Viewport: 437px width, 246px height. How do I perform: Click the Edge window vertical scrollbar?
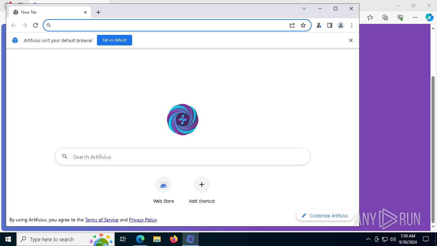click(x=433, y=149)
